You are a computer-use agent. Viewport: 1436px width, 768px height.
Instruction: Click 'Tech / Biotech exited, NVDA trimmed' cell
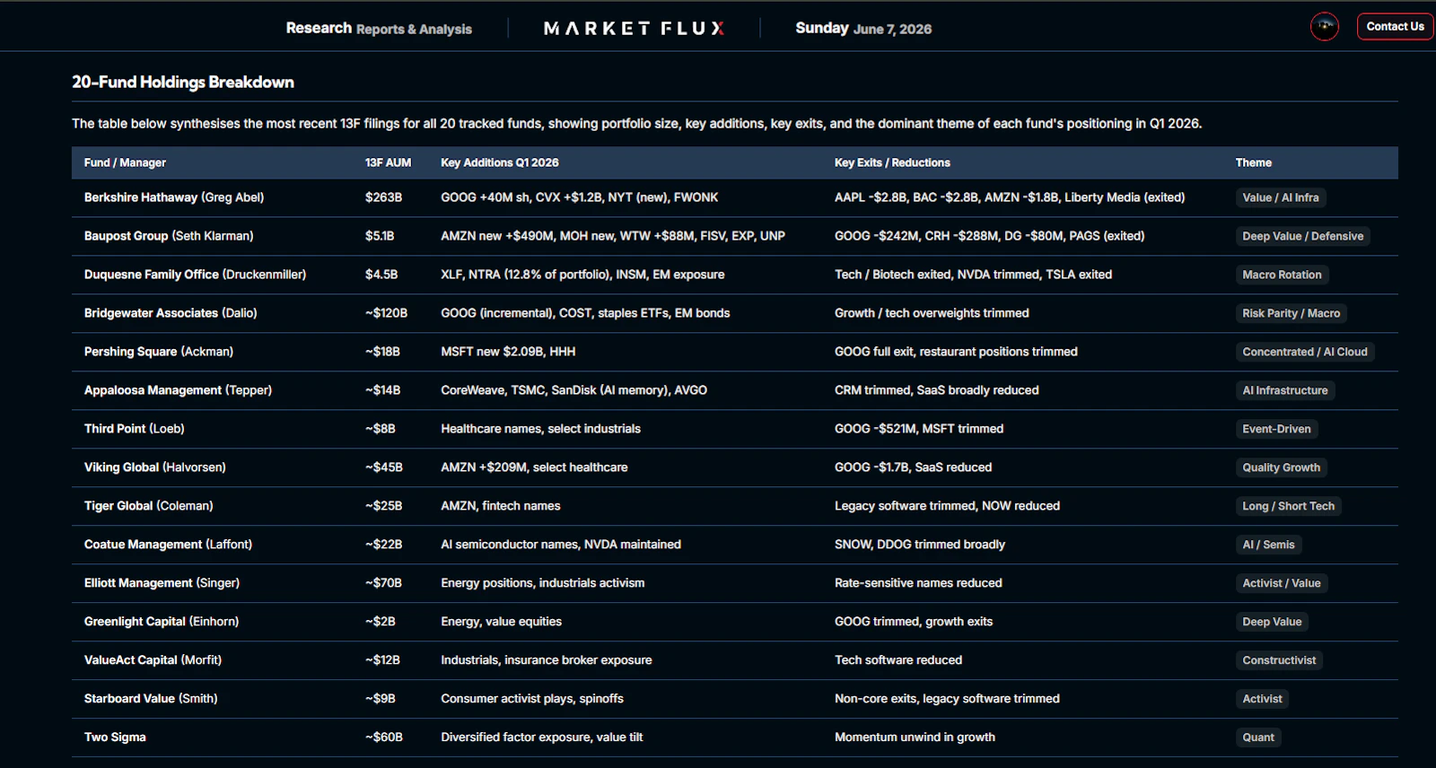coord(973,275)
